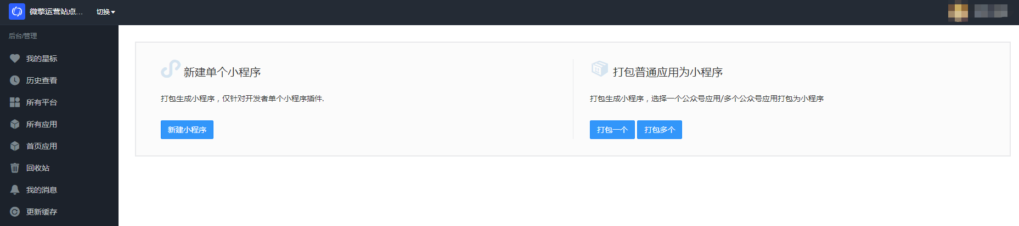Viewport: 1019px width, 226px height.
Task: Click the heart icon for 我的星标
Action: (x=15, y=59)
